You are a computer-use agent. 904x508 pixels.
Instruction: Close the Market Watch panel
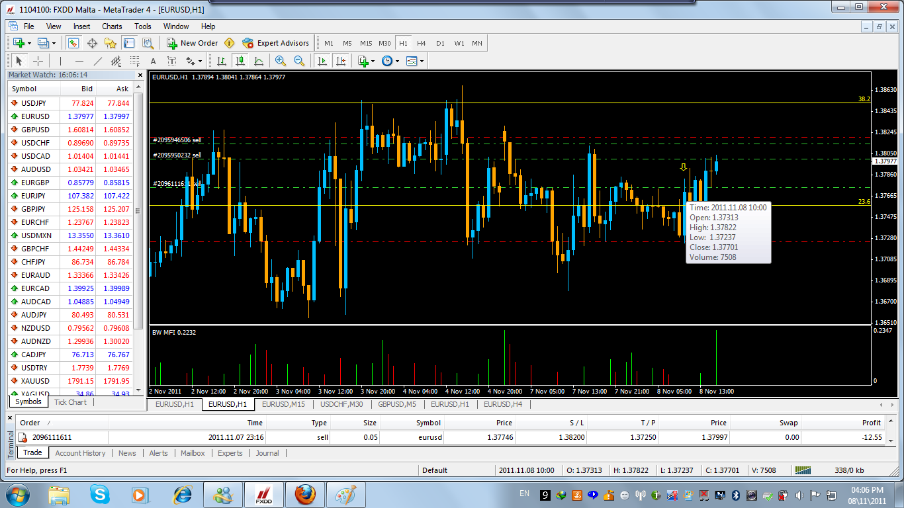[139, 75]
